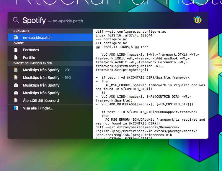Select the Portfile result
The height and width of the screenshot is (171, 222).
50,57
